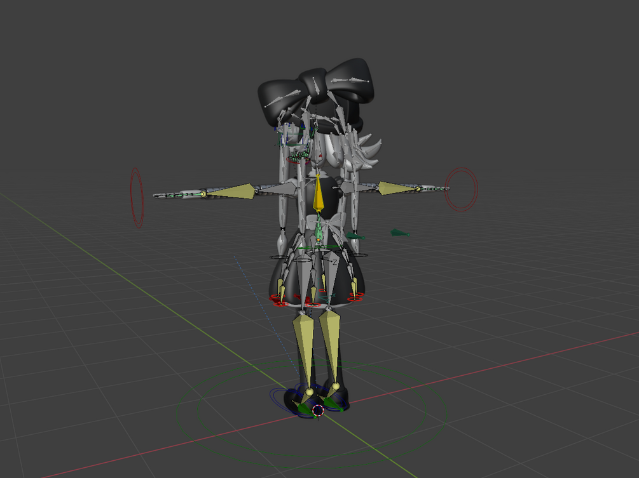
Task: Select the yellow forearm bone on the right
Action: point(397,188)
